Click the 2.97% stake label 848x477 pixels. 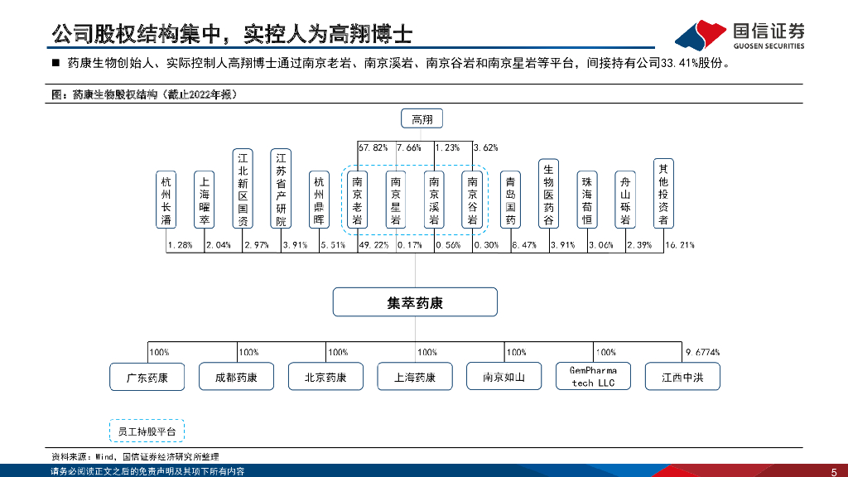pyautogui.click(x=257, y=245)
